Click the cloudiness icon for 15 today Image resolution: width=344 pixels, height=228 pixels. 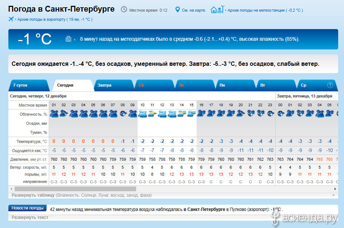[191, 114]
